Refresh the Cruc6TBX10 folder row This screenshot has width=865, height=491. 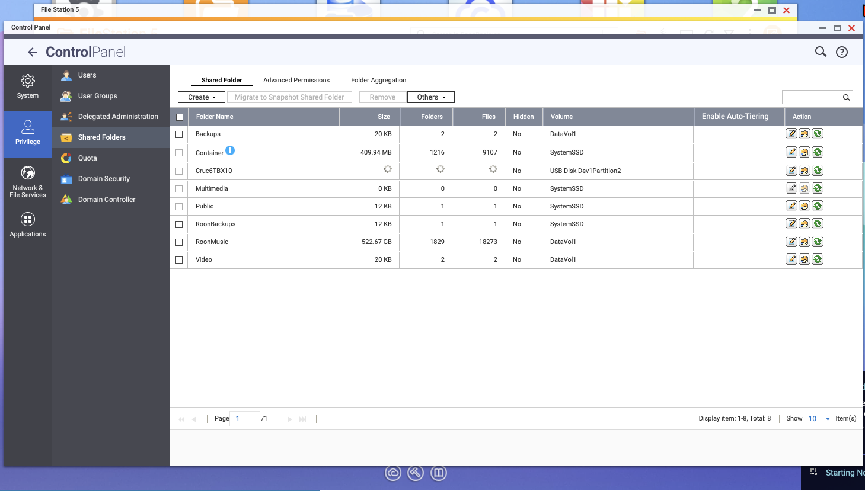tap(818, 171)
